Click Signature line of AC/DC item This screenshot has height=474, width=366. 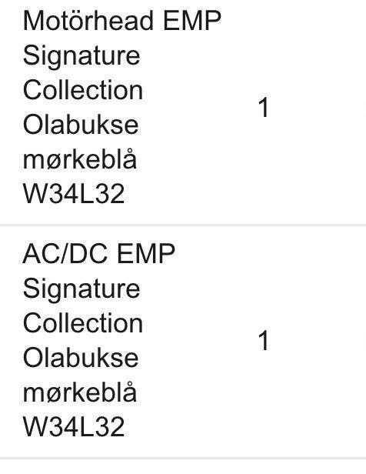pyautogui.click(x=82, y=289)
